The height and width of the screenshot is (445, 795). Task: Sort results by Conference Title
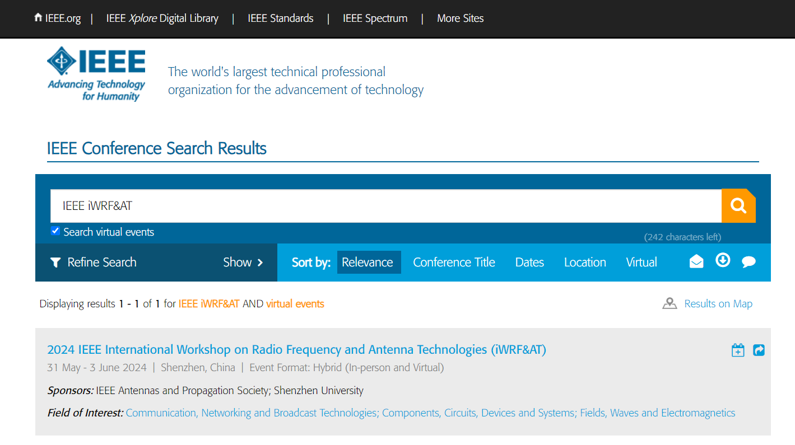pyautogui.click(x=454, y=263)
